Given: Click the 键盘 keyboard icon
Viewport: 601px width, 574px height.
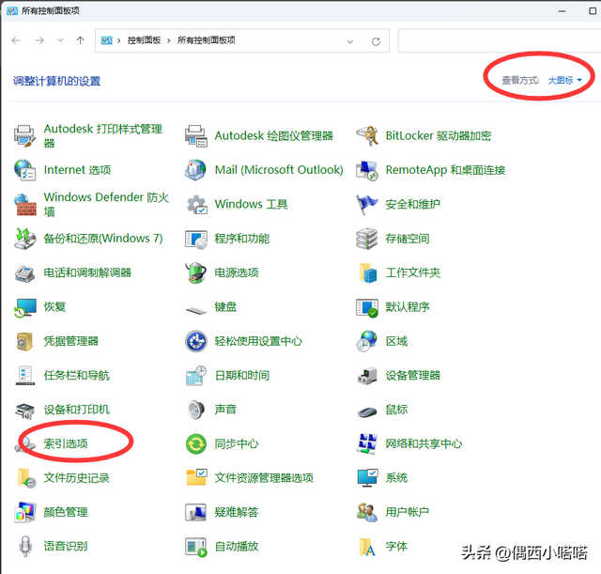Looking at the screenshot, I should point(196,309).
